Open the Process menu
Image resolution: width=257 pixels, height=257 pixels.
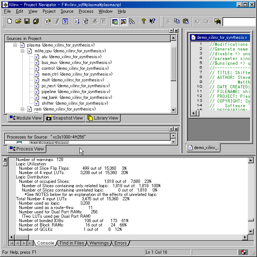click(x=86, y=11)
